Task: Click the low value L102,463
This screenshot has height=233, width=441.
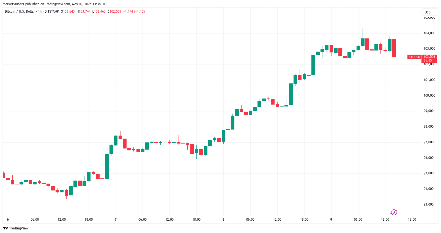Action: [x=99, y=12]
